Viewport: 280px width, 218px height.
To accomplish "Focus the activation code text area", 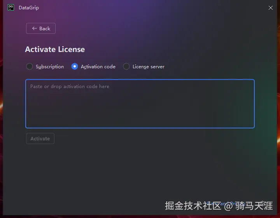I will coord(140,104).
